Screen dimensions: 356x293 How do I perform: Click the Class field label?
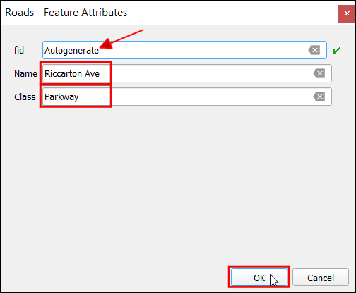pos(25,97)
